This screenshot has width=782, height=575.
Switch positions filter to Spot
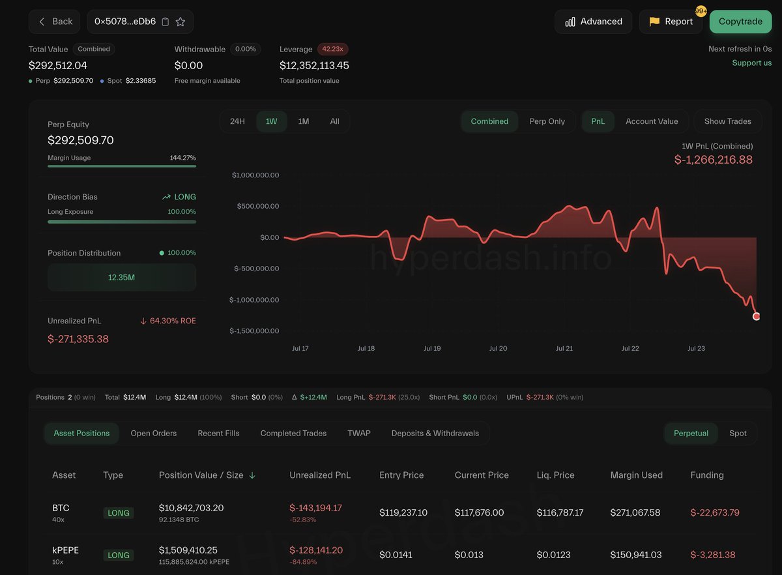point(738,434)
